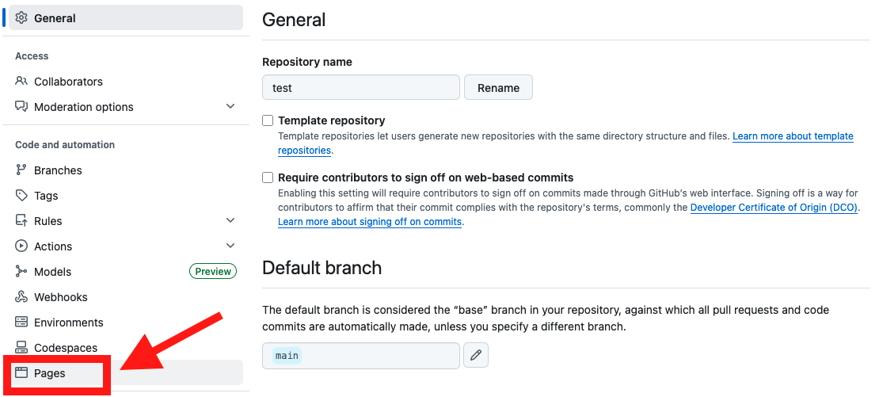Enable the Template repository checkbox

click(x=268, y=121)
